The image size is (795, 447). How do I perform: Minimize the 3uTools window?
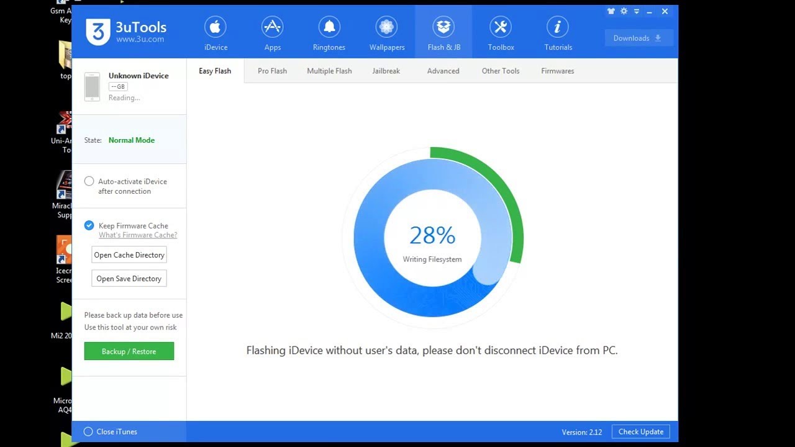coord(650,11)
